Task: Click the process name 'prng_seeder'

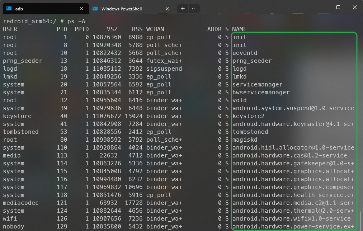Action: tap(252, 61)
